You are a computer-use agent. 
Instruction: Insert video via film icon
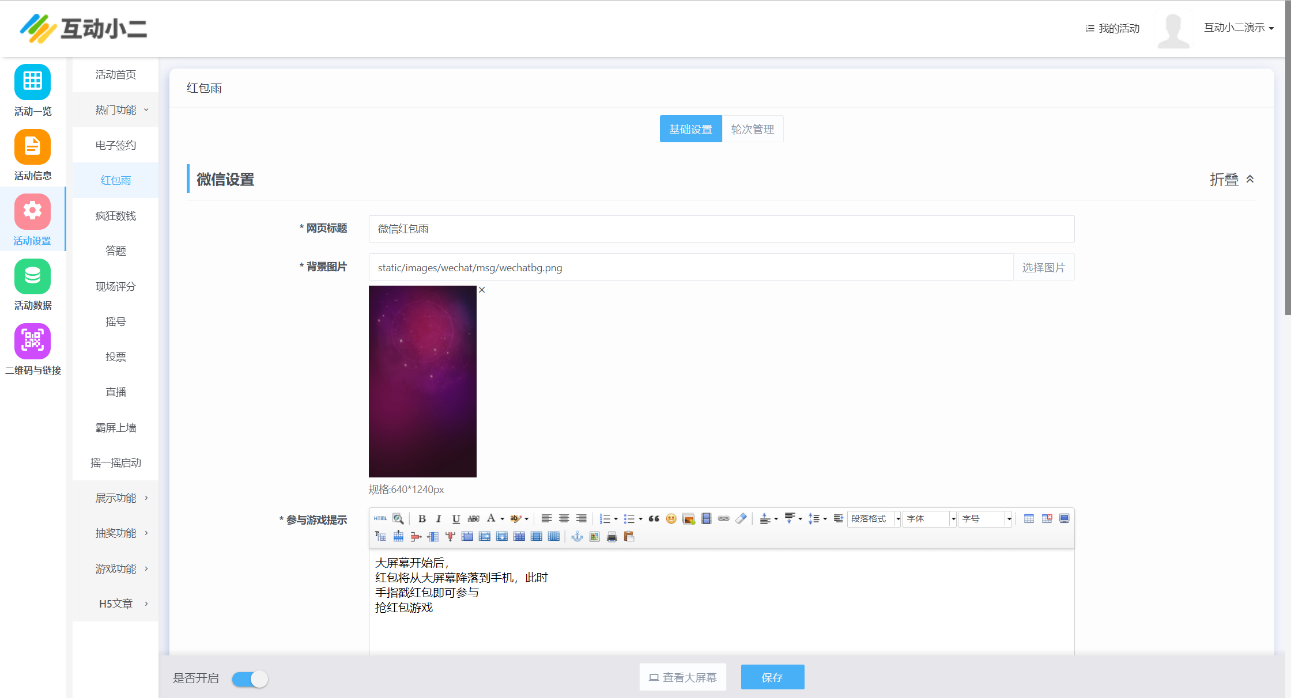(707, 518)
